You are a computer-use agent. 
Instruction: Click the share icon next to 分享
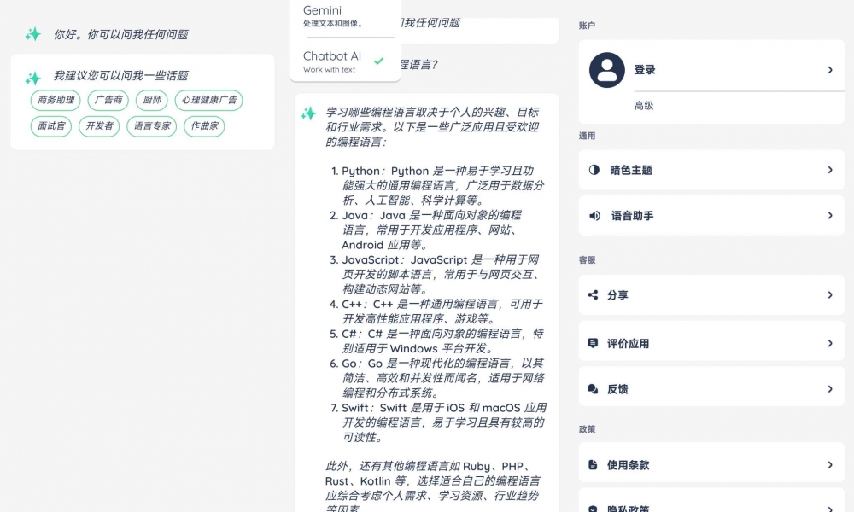(x=594, y=295)
